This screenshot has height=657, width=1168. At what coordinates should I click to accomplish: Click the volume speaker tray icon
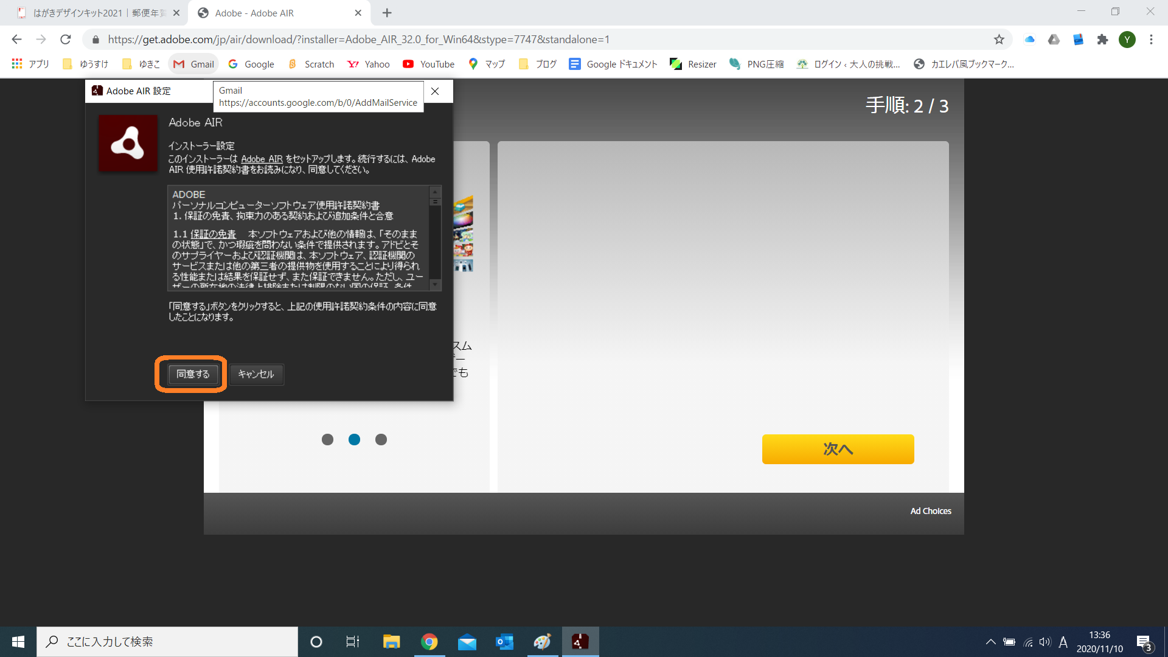pos(1045,642)
